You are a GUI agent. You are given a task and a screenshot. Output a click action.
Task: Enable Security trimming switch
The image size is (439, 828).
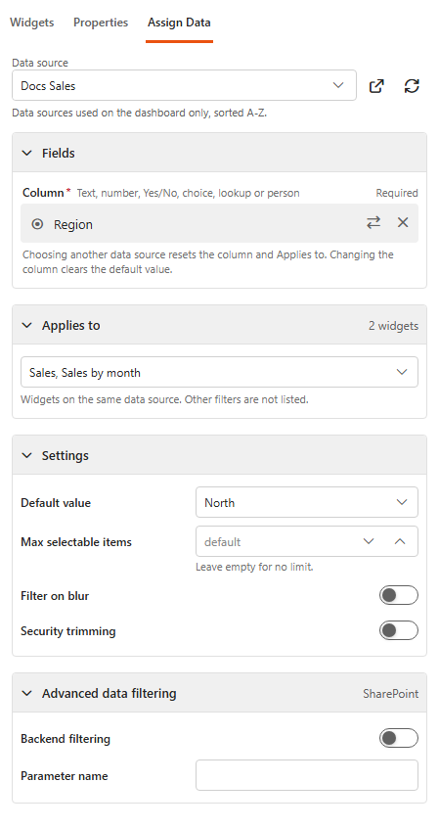(398, 630)
